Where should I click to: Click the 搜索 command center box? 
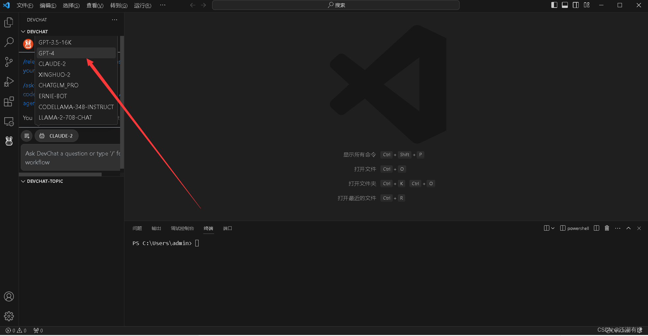(336, 5)
